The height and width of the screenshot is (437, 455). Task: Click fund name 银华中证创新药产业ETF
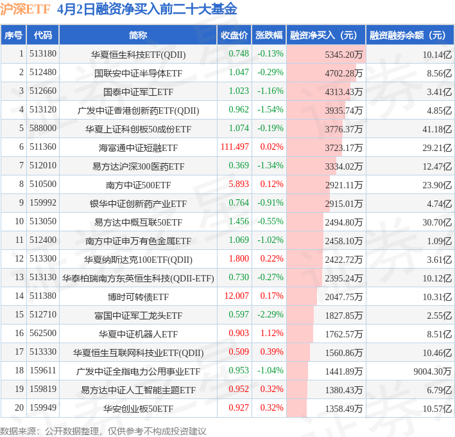138,203
